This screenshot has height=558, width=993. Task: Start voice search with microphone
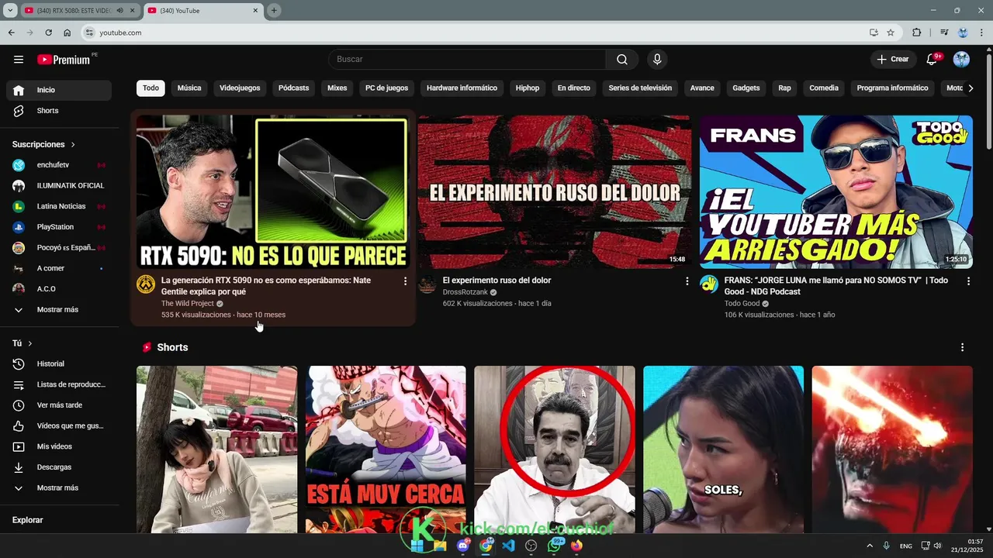657,59
